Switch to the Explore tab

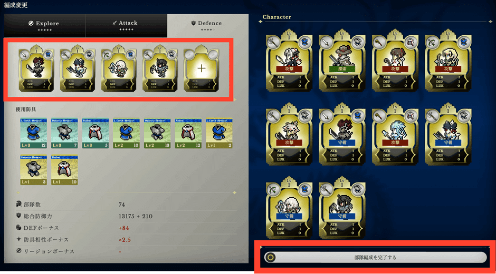[44, 26]
